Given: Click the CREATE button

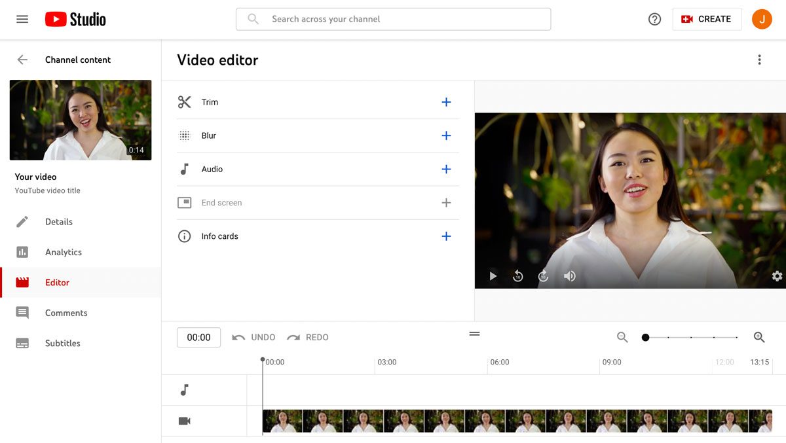Looking at the screenshot, I should click(707, 19).
